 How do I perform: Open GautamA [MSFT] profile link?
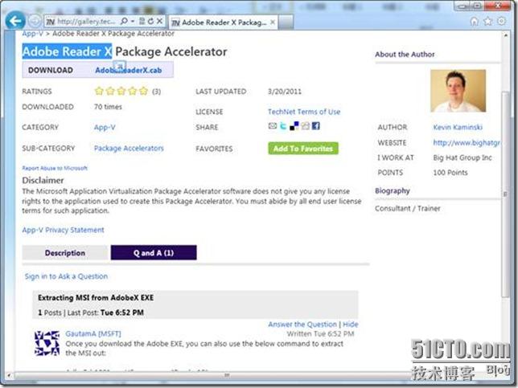pos(93,333)
